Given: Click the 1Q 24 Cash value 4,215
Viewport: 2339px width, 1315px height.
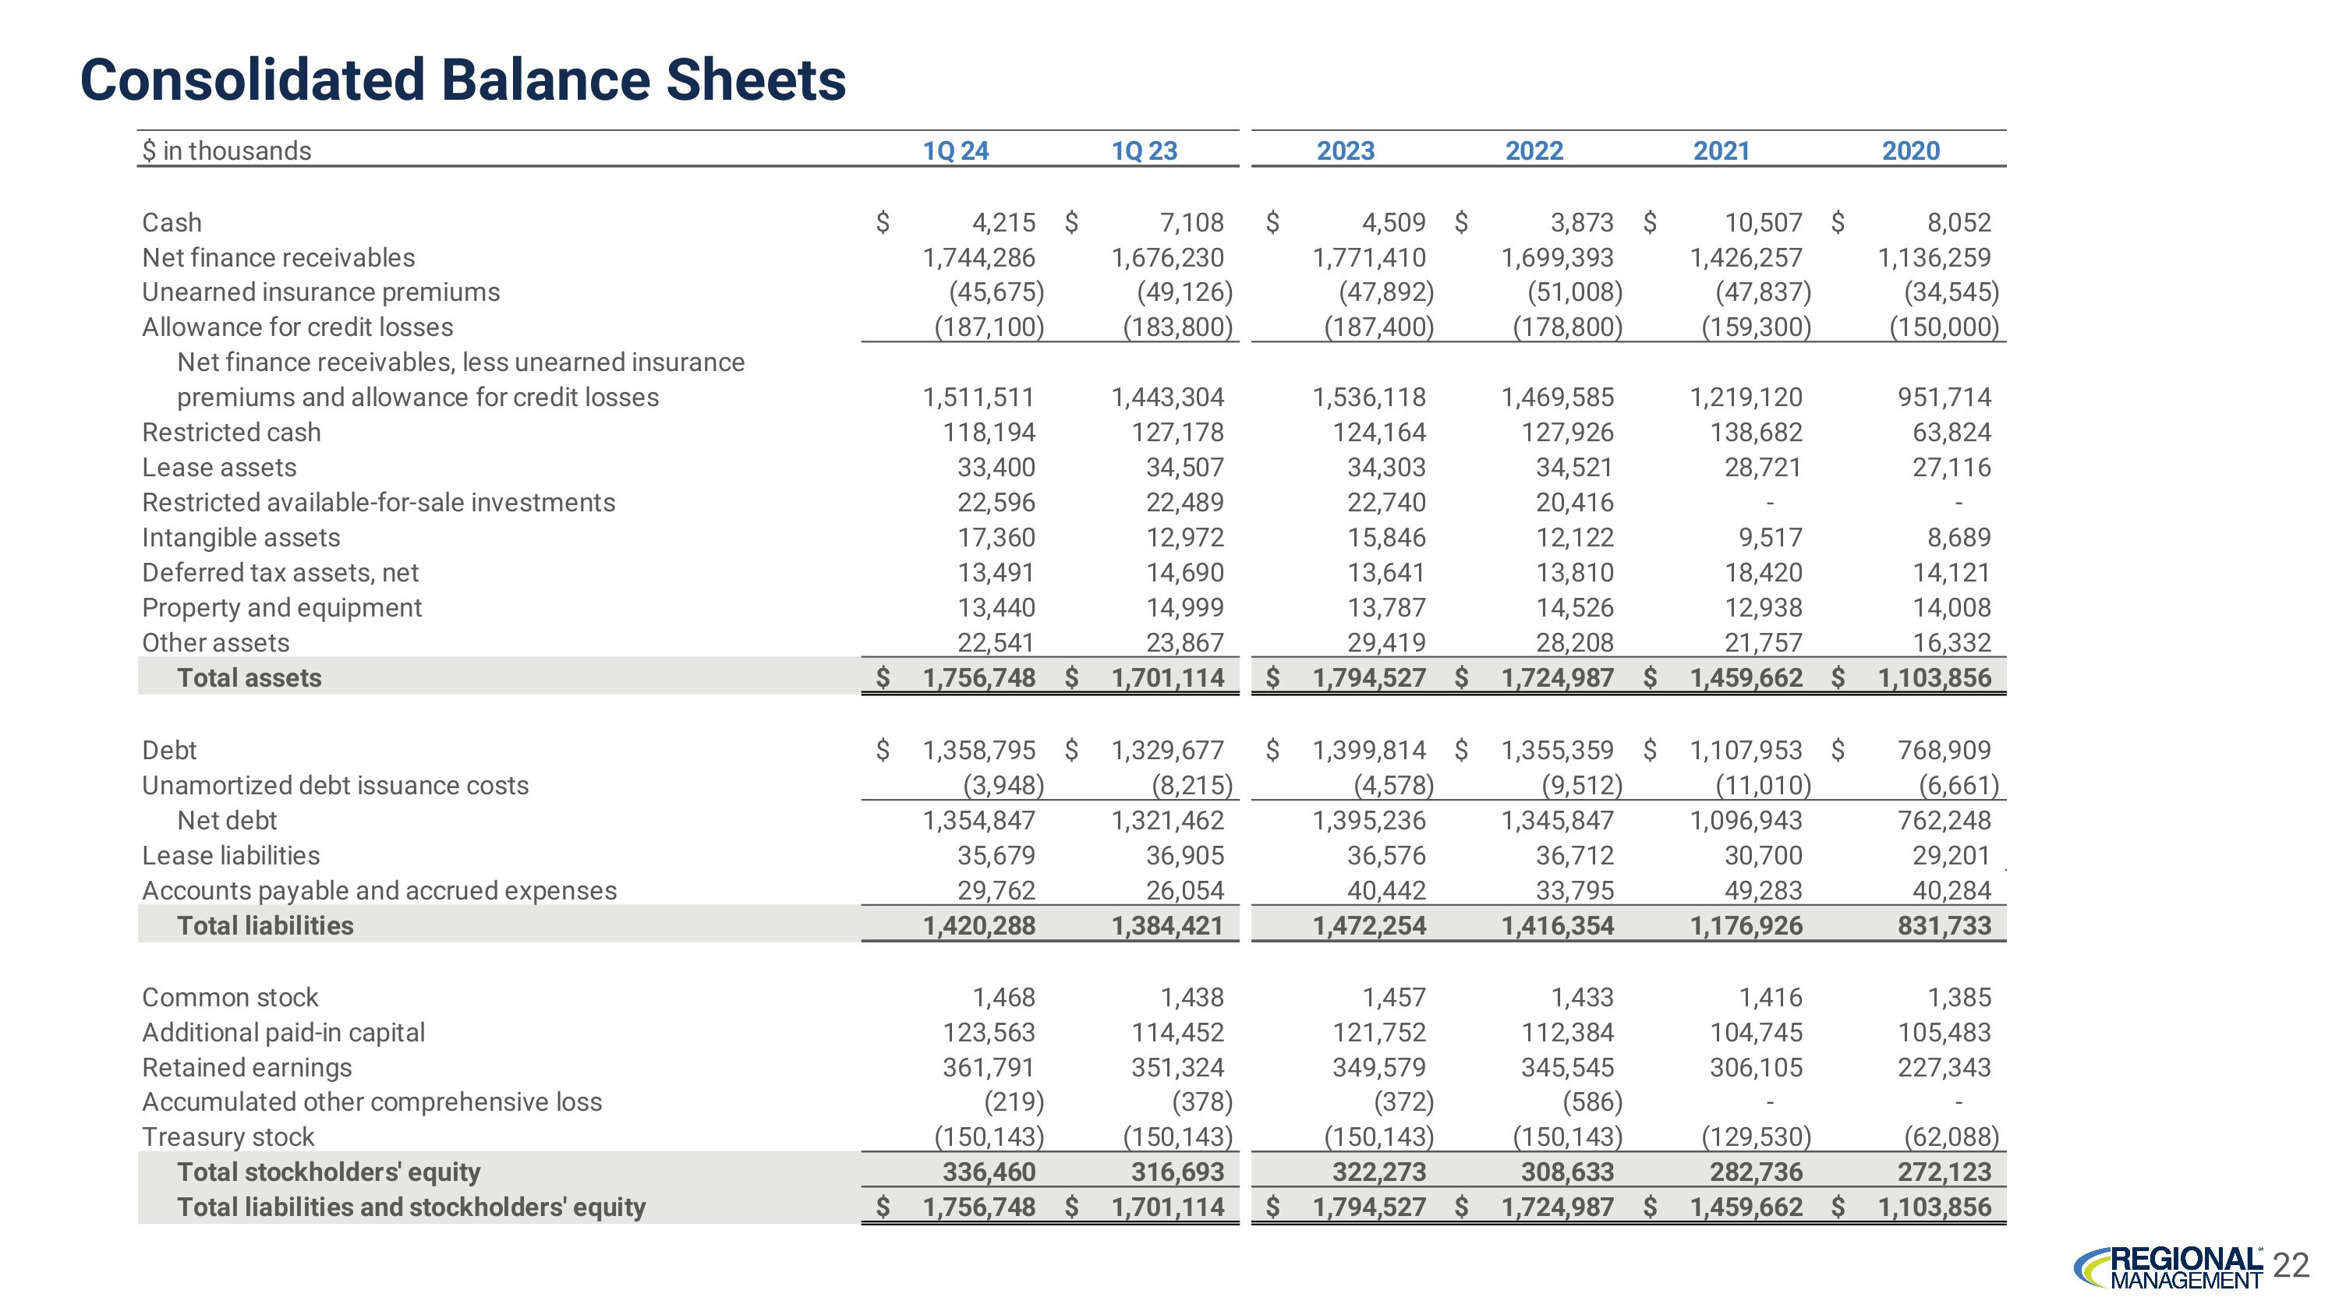Looking at the screenshot, I should [x=1003, y=222].
